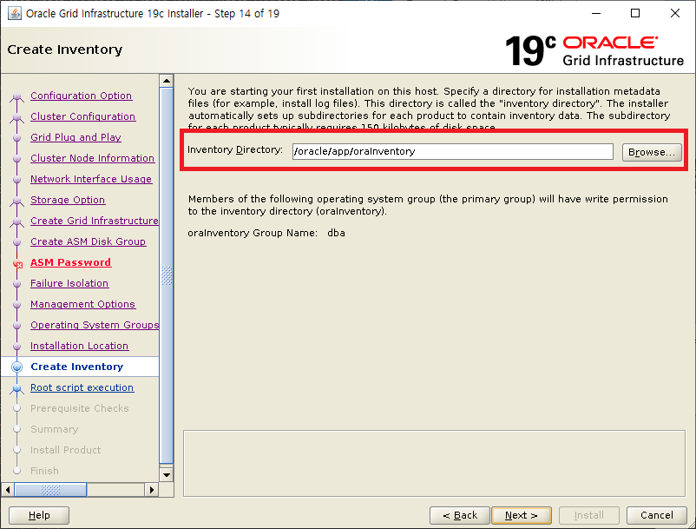
Task: Open Root script execution step
Action: click(x=82, y=387)
